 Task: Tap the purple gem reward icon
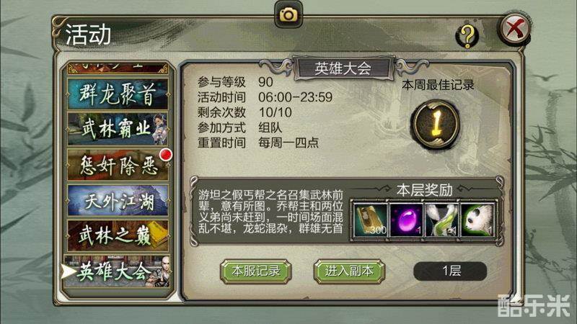point(406,220)
